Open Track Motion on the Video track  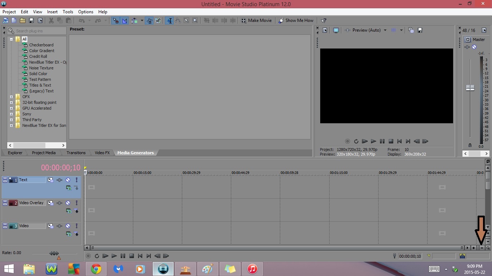pos(50,226)
